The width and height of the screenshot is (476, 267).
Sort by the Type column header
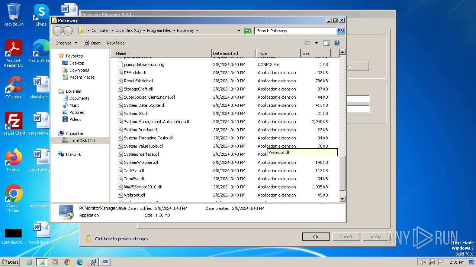coord(278,53)
